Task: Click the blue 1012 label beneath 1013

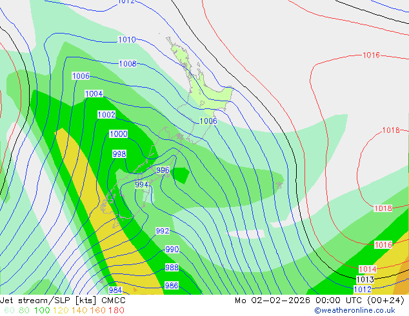Action: pos(363,290)
